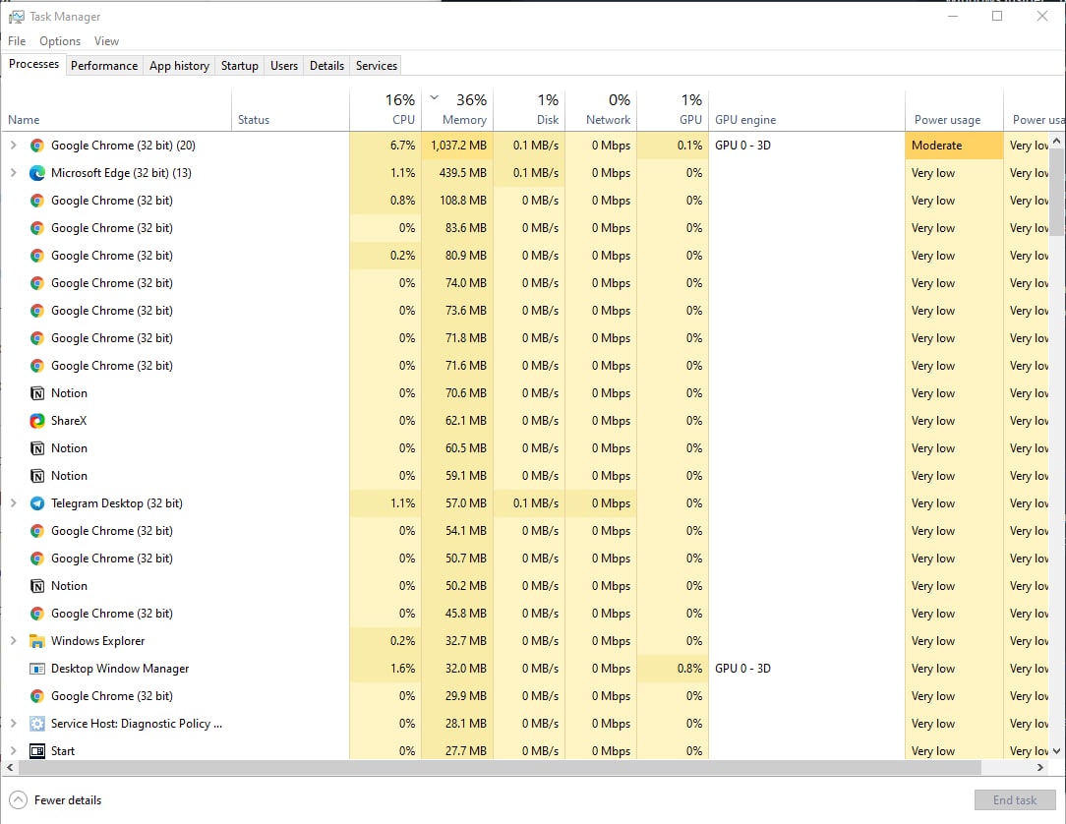Click the ShareX process icon
This screenshot has width=1066, height=824.
pos(37,421)
